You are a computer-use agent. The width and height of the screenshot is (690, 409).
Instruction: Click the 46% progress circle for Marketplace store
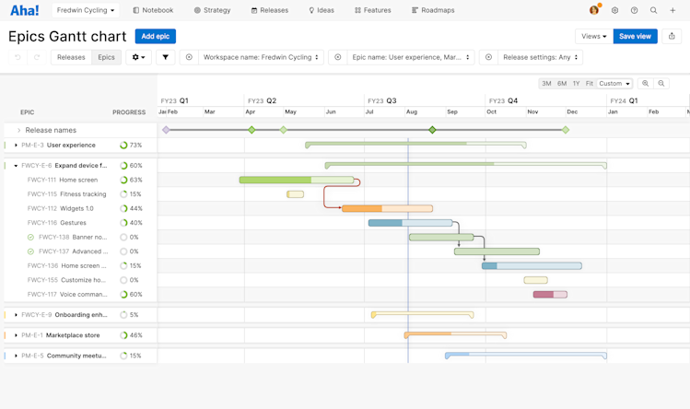pyautogui.click(x=123, y=335)
